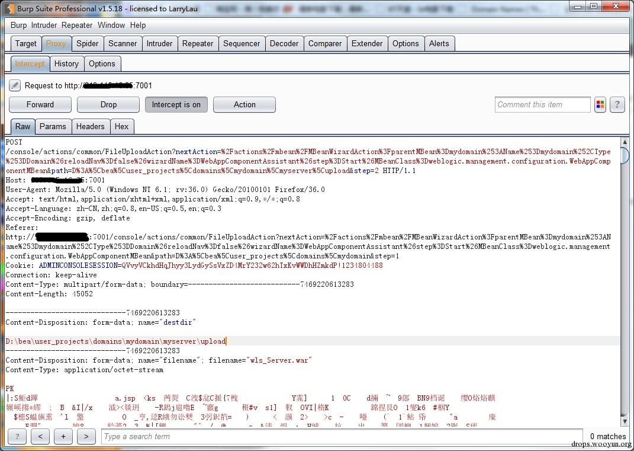634x451 pixels.
Task: Open the Intruder menu in menu bar
Action: tap(44, 25)
